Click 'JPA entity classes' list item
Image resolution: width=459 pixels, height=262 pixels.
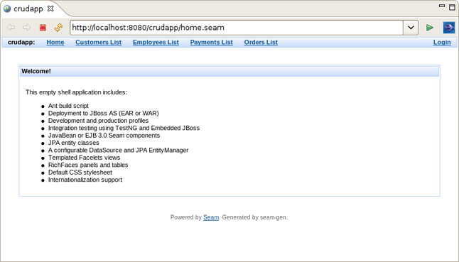73,143
